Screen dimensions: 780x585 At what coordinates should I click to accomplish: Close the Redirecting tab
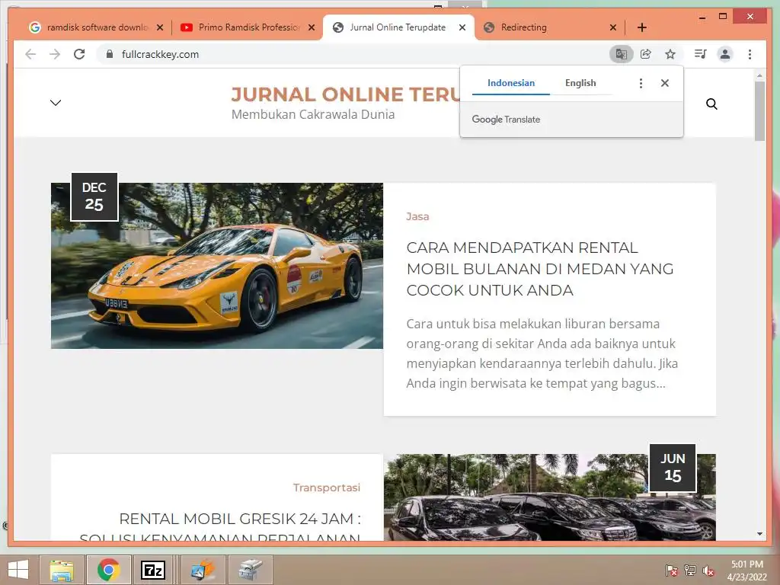coord(613,27)
